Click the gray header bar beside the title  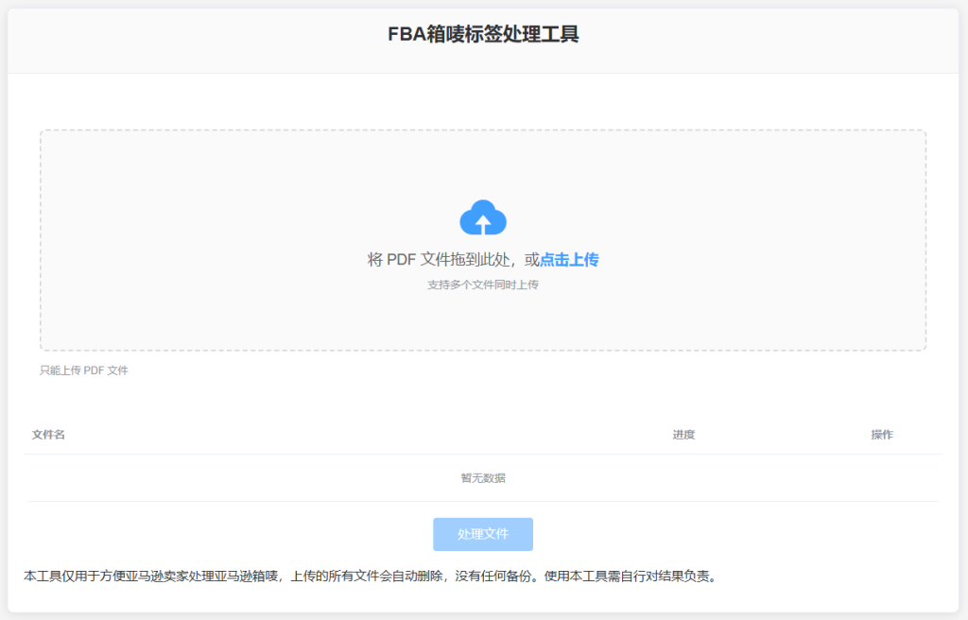click(x=189, y=38)
